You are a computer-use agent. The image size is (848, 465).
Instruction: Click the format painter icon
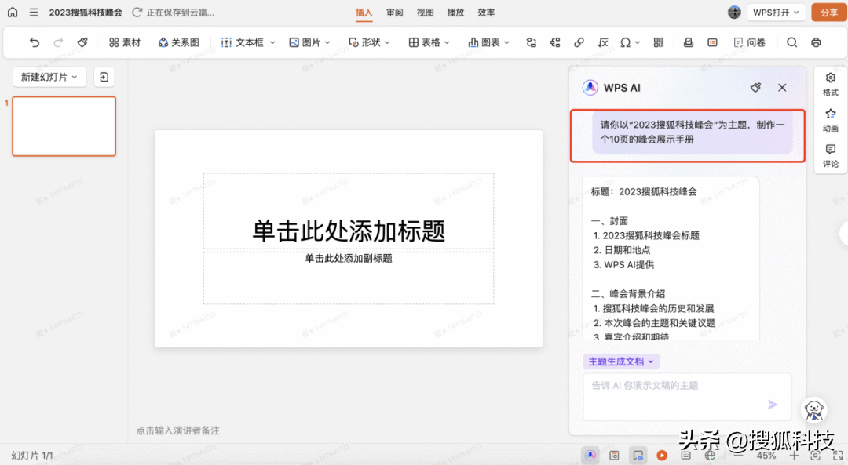82,42
